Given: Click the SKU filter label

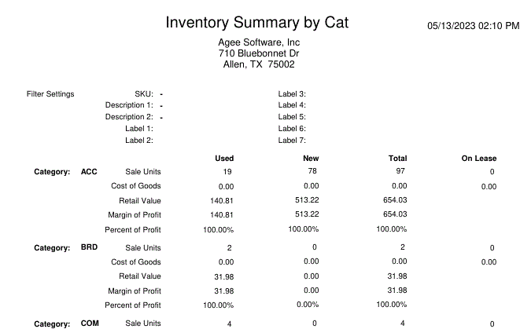Looking at the screenshot, I should tap(144, 94).
